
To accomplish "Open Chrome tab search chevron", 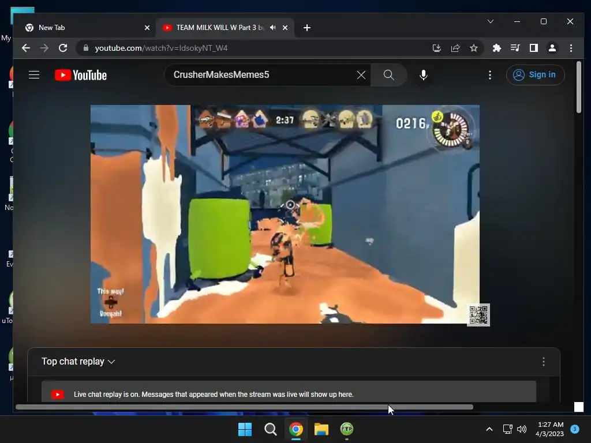I will (491, 21).
